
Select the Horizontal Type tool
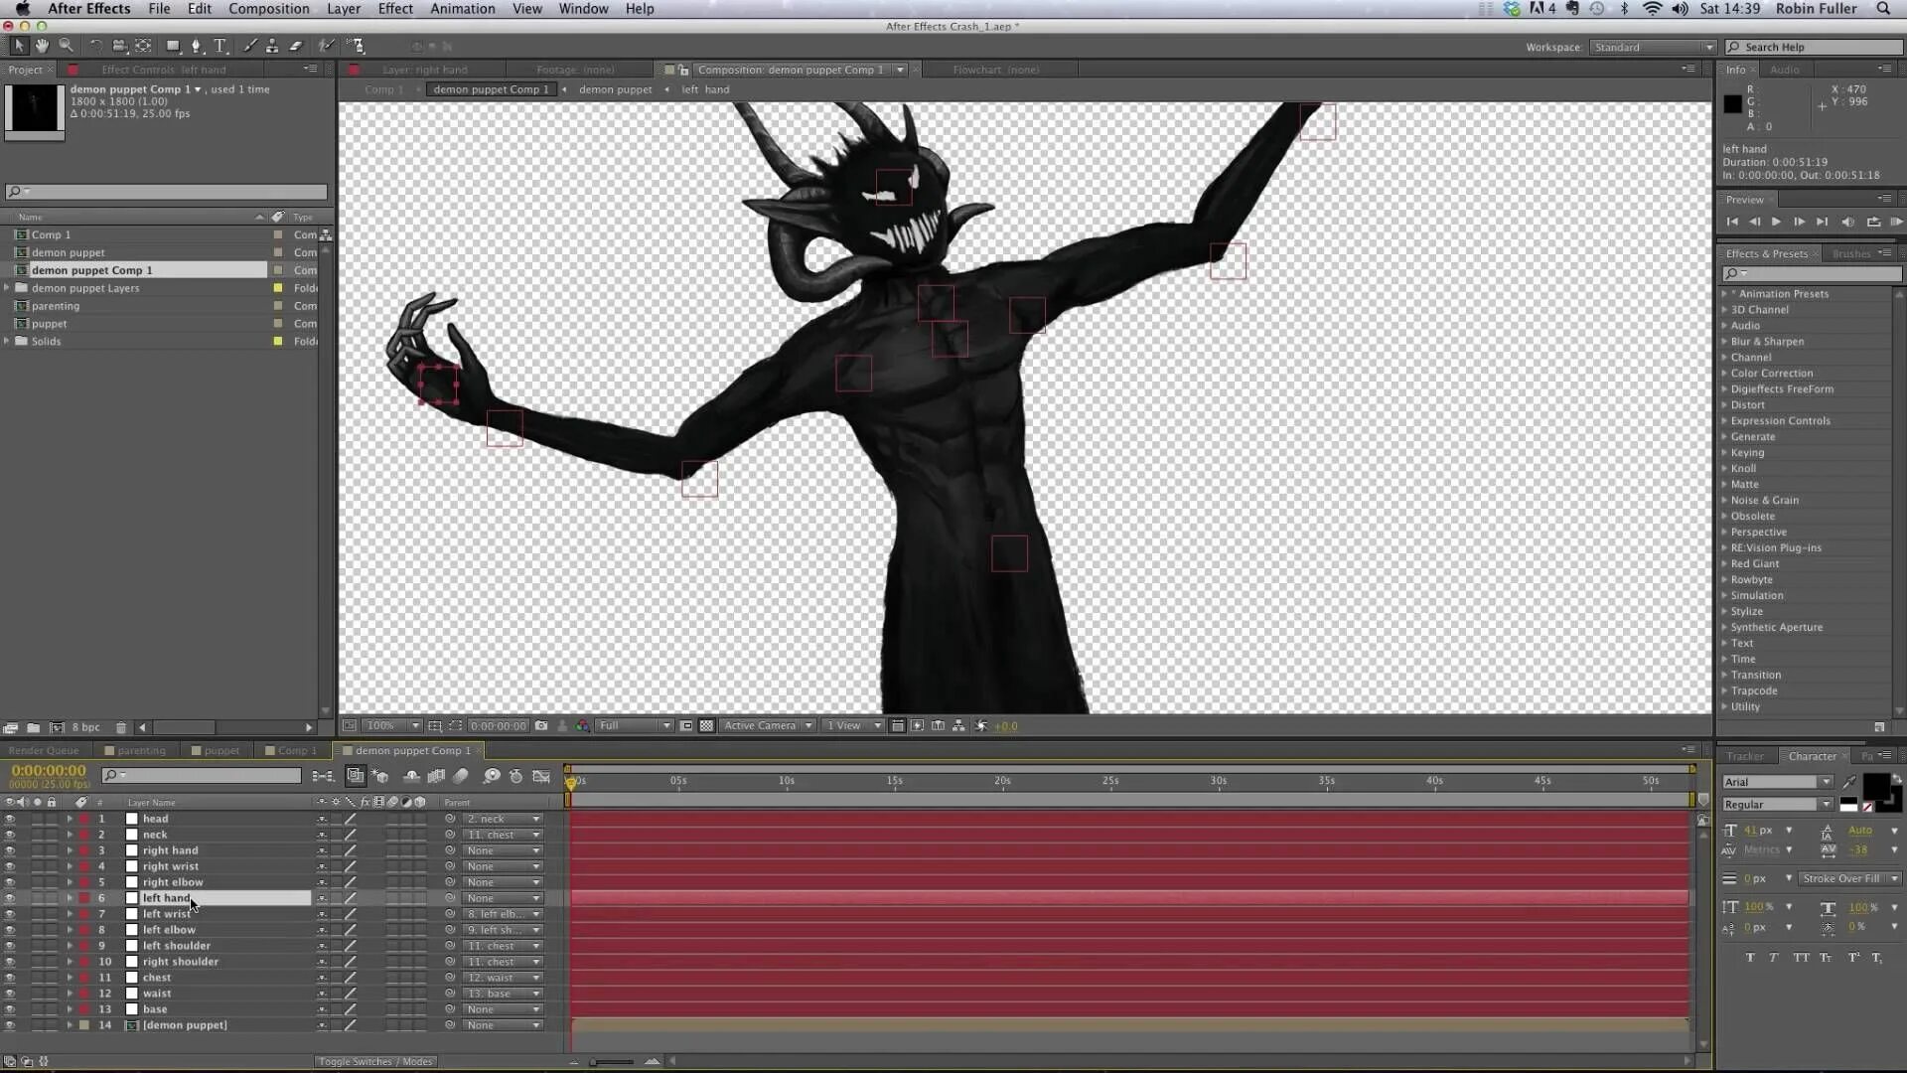click(220, 46)
